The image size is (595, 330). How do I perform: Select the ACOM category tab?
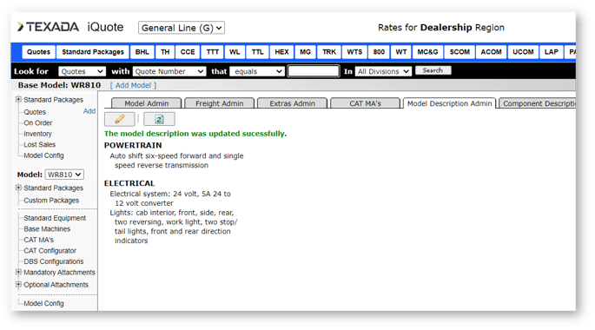(x=491, y=52)
